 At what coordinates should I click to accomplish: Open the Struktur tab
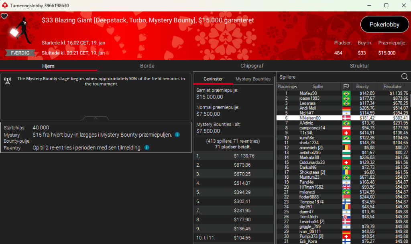[x=359, y=66]
